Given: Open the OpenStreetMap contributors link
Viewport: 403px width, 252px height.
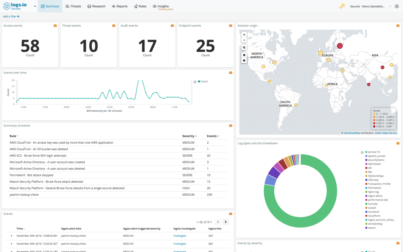Looking at the screenshot, I should click(351, 133).
